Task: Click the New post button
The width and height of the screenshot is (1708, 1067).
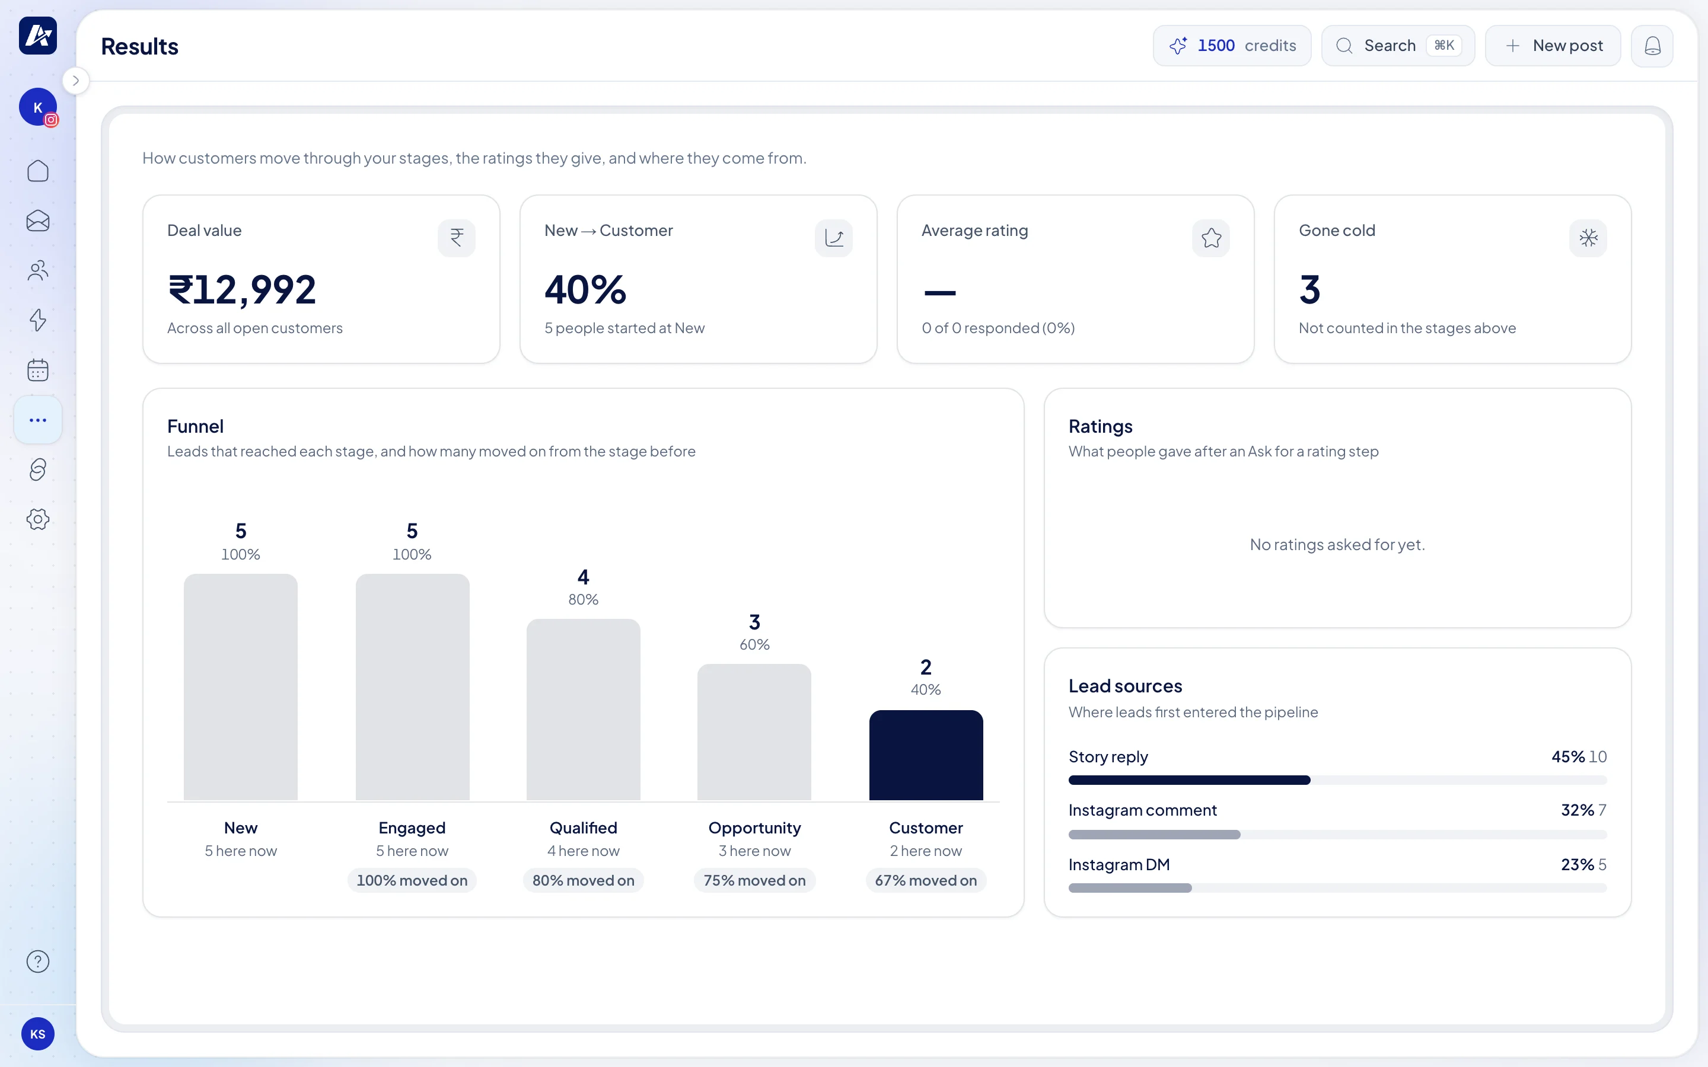Action: (1553, 46)
